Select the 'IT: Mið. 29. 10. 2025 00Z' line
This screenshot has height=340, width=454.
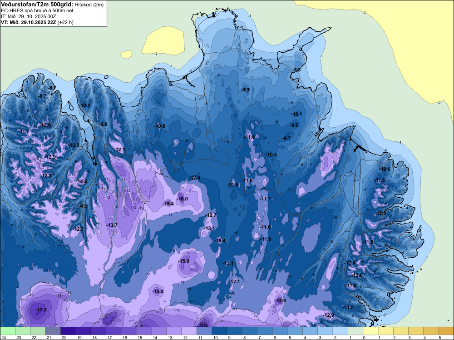tap(28, 16)
